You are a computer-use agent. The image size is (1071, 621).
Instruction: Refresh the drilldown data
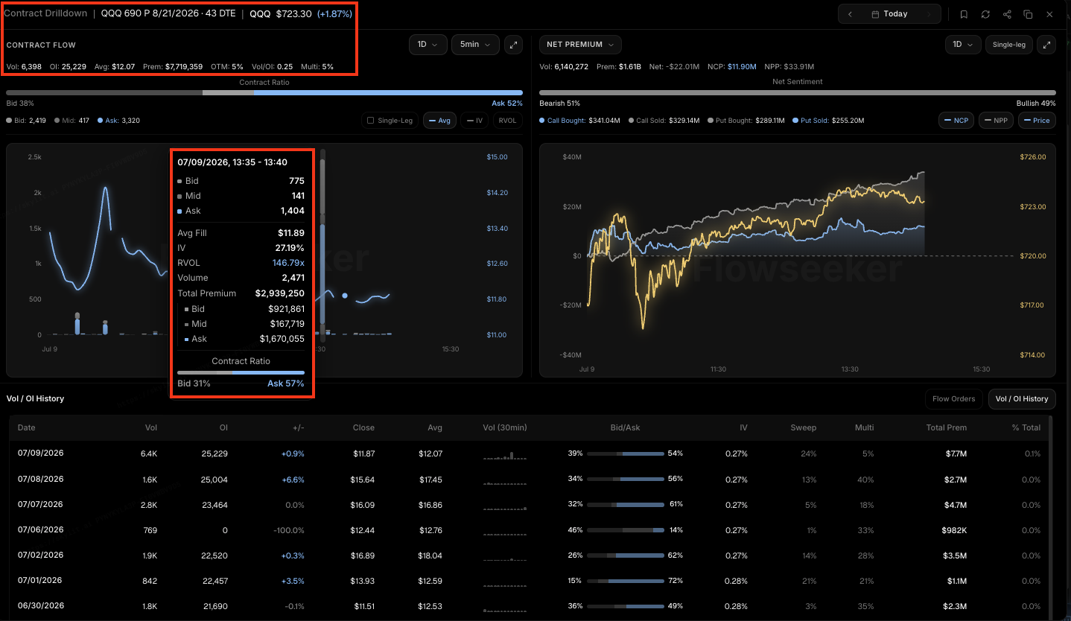point(985,14)
